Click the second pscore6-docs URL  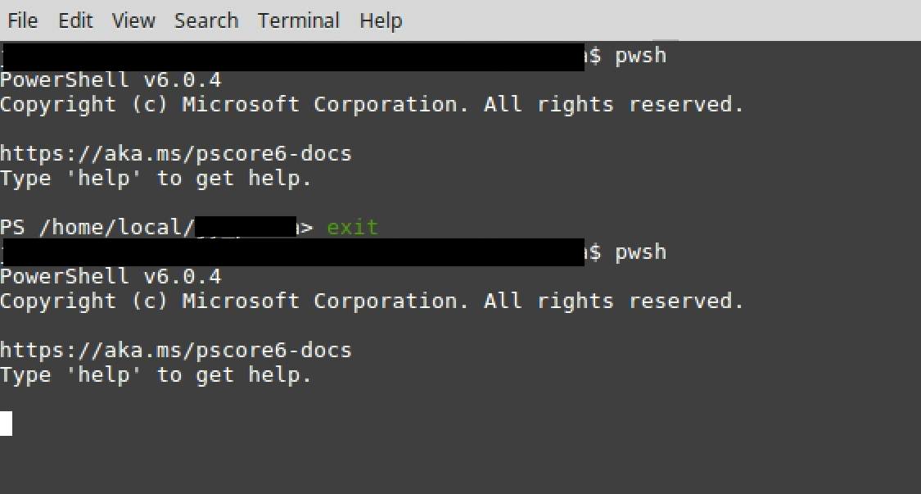(x=175, y=350)
